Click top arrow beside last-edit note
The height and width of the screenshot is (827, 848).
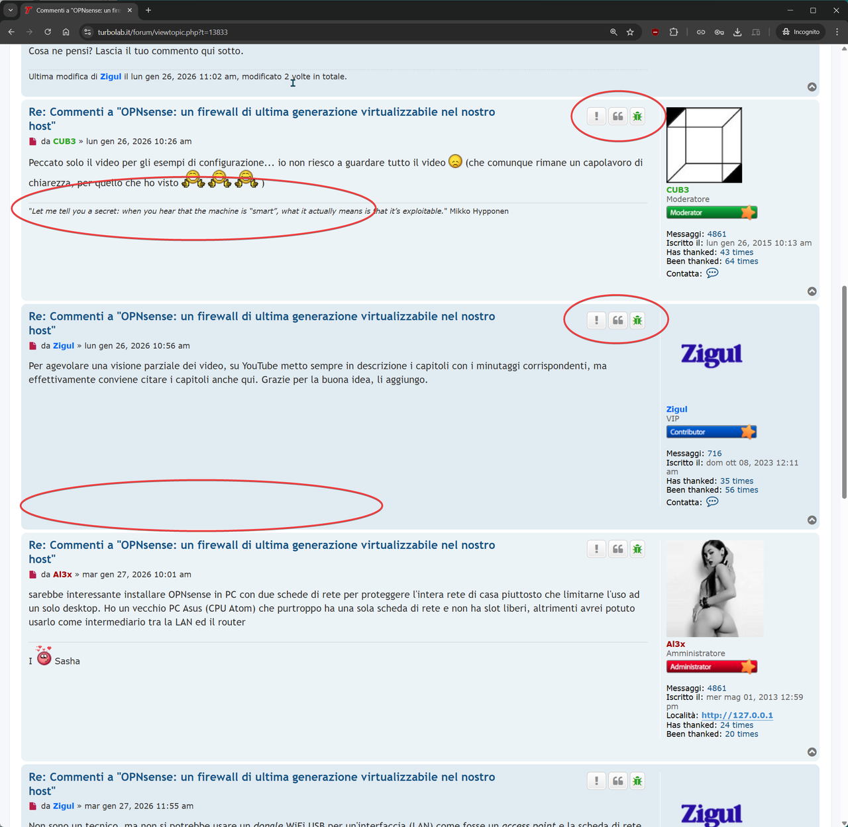tap(812, 87)
